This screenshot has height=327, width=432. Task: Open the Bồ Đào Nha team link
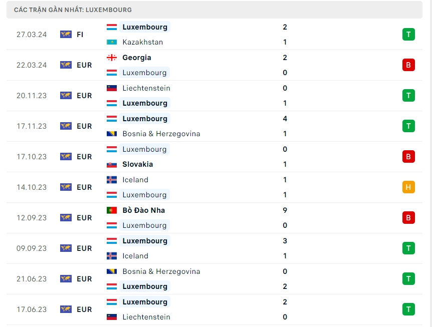pyautogui.click(x=143, y=210)
